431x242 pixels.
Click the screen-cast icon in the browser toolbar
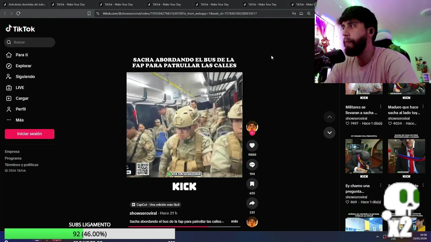[301, 13]
